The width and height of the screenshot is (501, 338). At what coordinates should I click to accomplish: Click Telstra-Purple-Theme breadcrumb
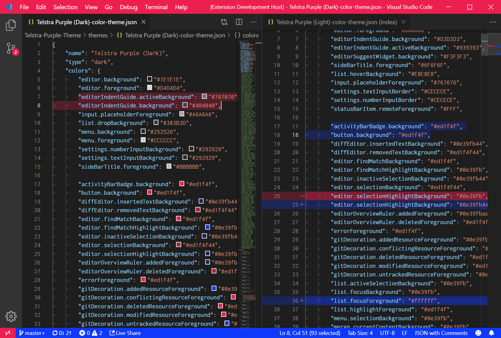53,35
